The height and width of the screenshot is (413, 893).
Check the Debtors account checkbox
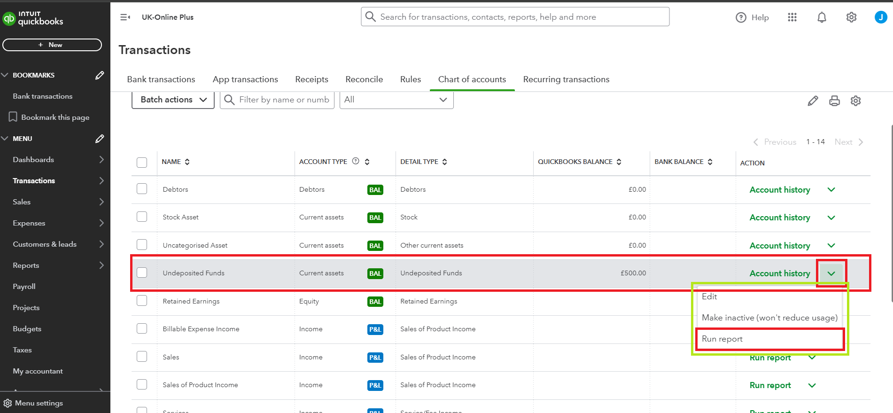(142, 189)
